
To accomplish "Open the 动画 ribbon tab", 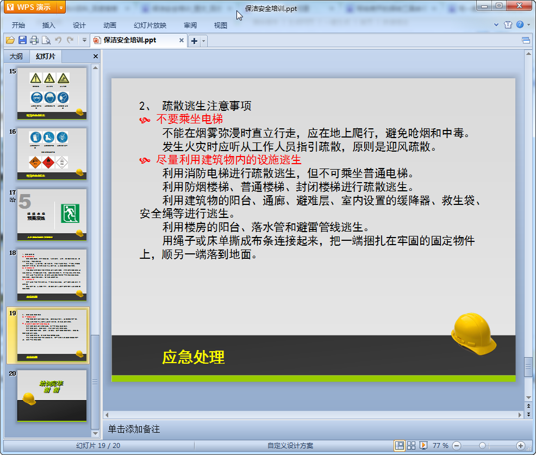I will [x=110, y=26].
